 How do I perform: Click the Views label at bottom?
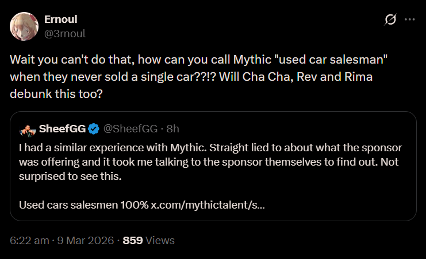160,241
